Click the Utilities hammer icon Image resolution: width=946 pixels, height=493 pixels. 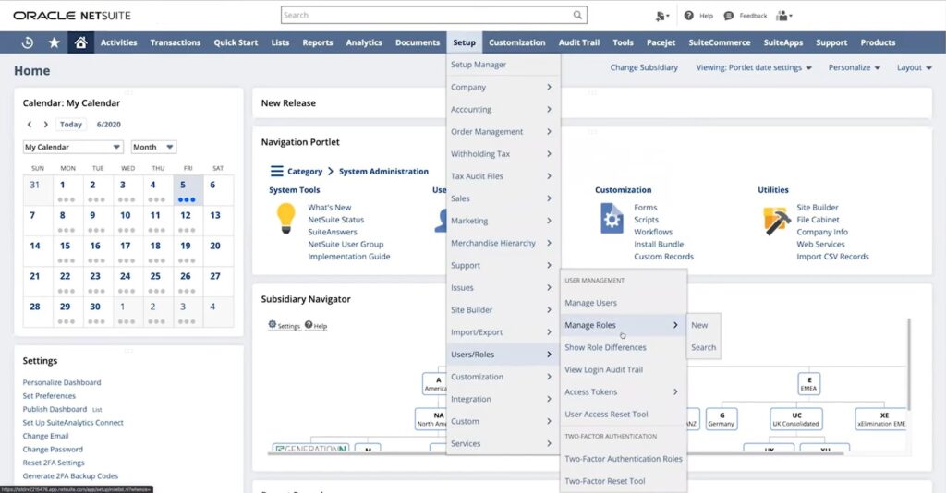click(x=776, y=222)
